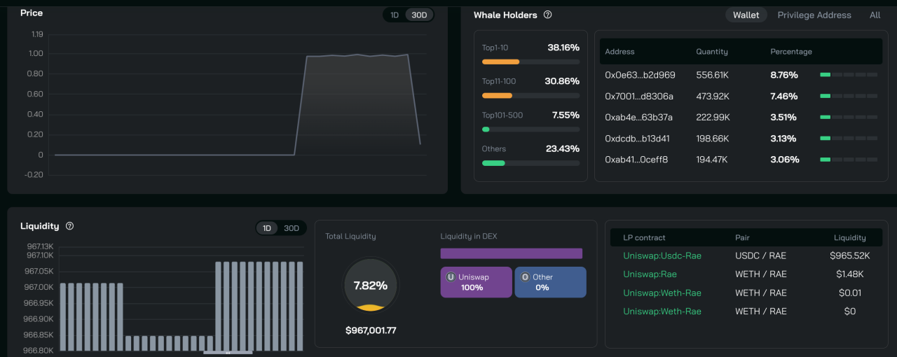Click wallet address 0x0e63...b2d969

640,75
